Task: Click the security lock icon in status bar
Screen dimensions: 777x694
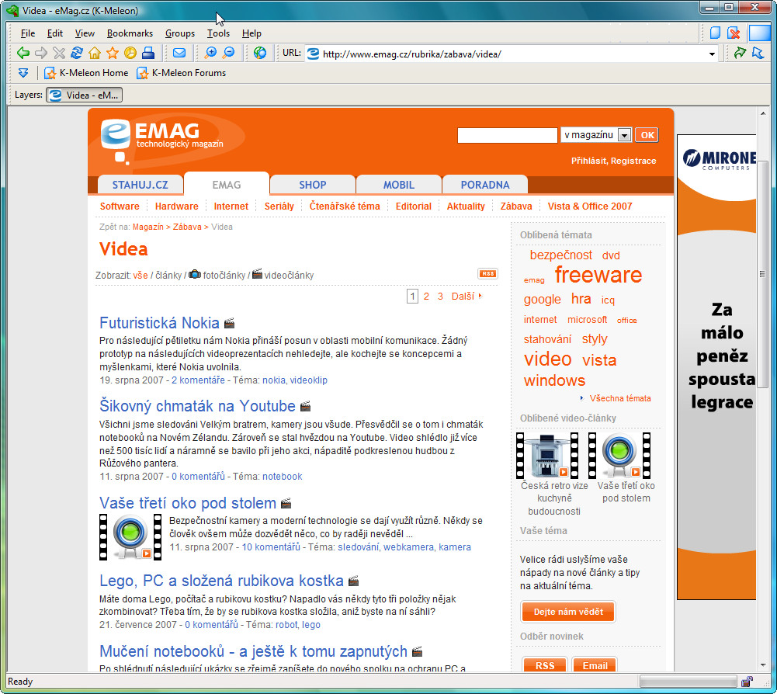Action: tap(747, 682)
